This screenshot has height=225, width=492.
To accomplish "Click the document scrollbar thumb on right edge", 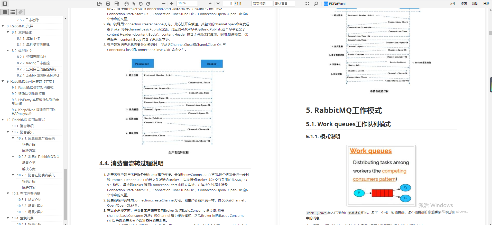I will pos(490,33).
